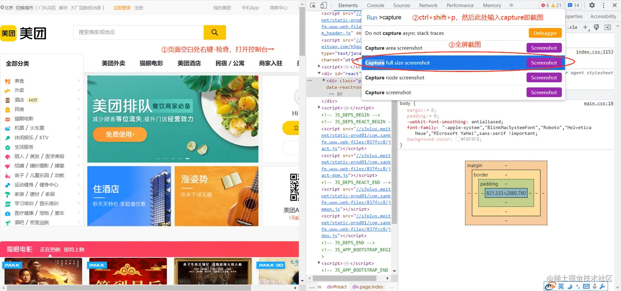
Task: Toggle the rendering emulation paintbrush icon
Action: point(596,27)
